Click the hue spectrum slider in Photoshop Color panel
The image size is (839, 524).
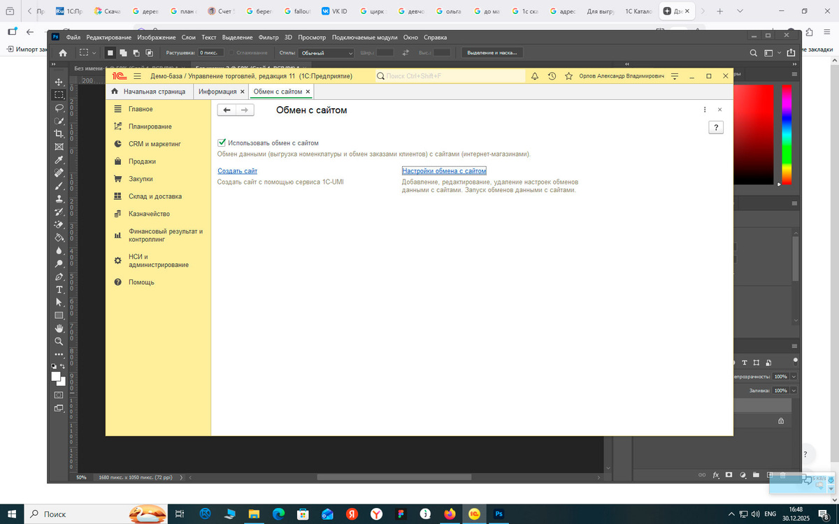point(787,134)
